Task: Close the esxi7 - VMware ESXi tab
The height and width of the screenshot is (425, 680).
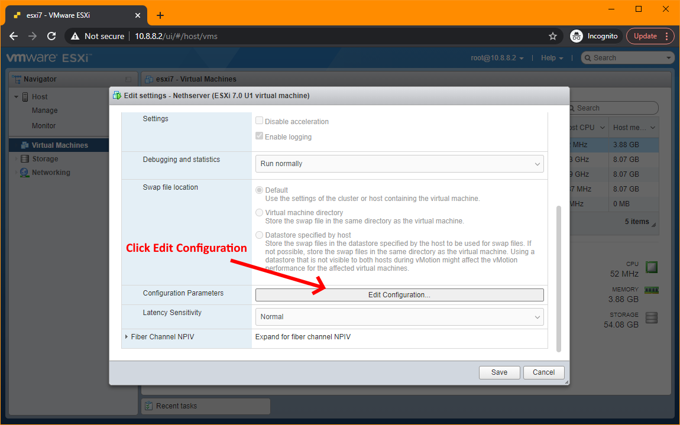Action: click(137, 15)
